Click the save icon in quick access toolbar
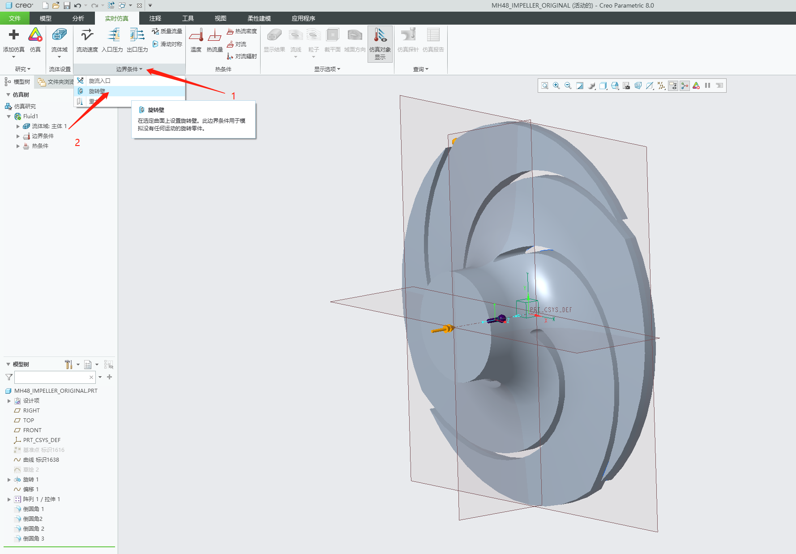Screen dimensions: 796x554 click(x=67, y=5)
